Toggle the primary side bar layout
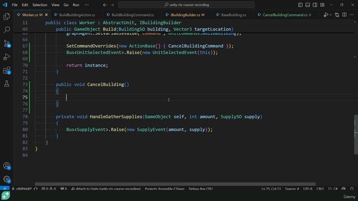This screenshot has width=358, height=201. pos(300,5)
